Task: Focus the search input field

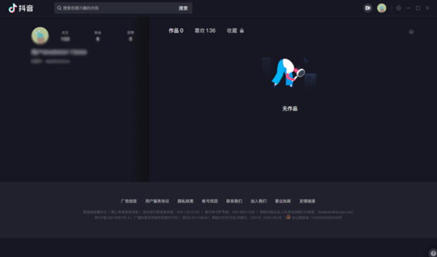Action: (115, 8)
